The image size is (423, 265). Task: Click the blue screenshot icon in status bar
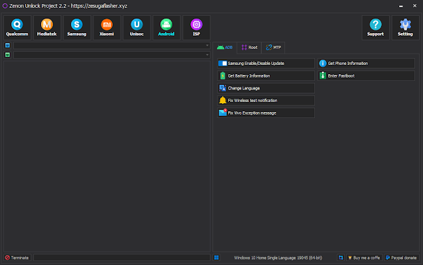[341, 258]
